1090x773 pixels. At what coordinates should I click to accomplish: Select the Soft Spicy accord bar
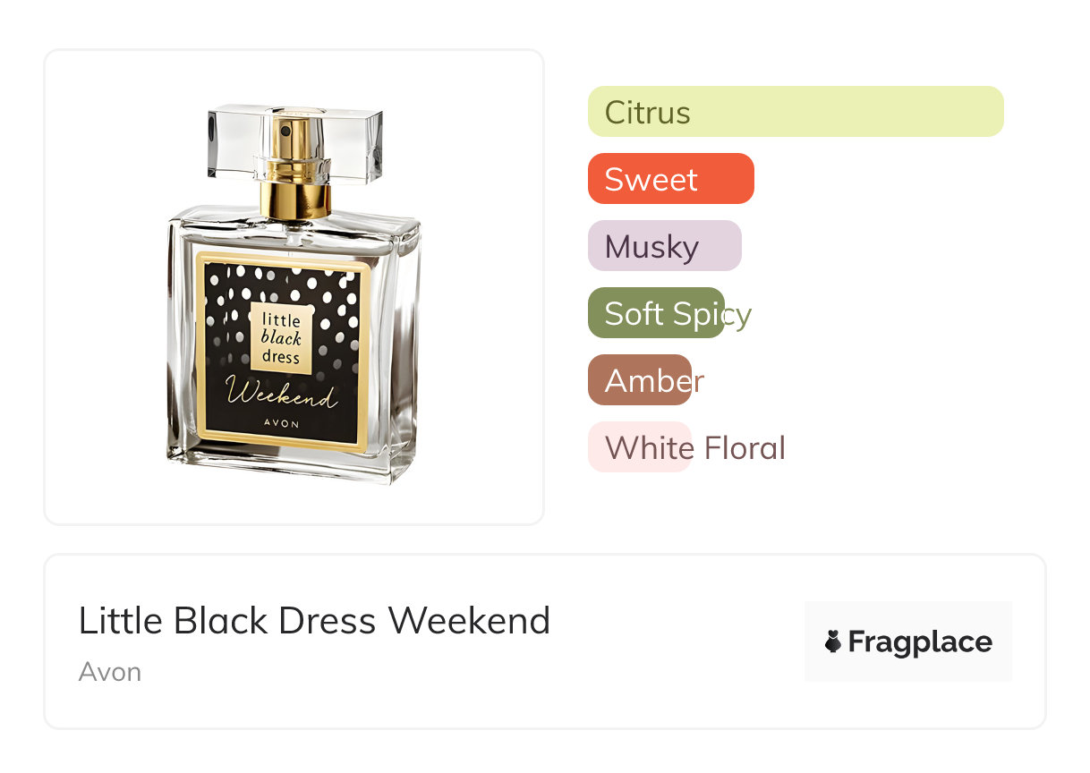point(655,313)
